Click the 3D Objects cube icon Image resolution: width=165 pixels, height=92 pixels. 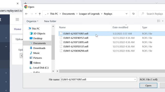31,33
